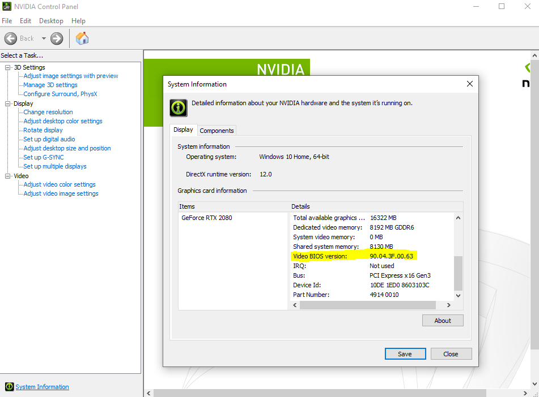Open Set up G-SYNC
539x397 pixels.
tap(44, 157)
